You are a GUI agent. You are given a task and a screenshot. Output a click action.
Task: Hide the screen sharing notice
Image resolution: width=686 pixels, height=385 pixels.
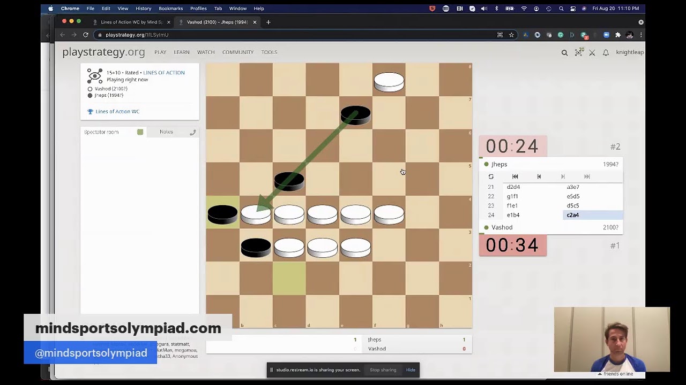tap(411, 370)
